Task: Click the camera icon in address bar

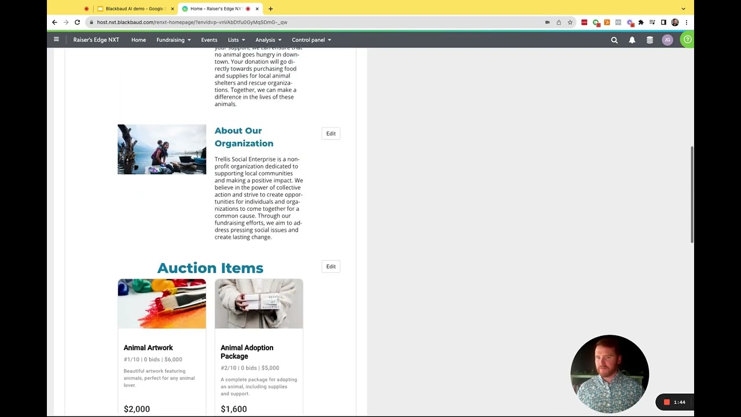Action: [547, 22]
